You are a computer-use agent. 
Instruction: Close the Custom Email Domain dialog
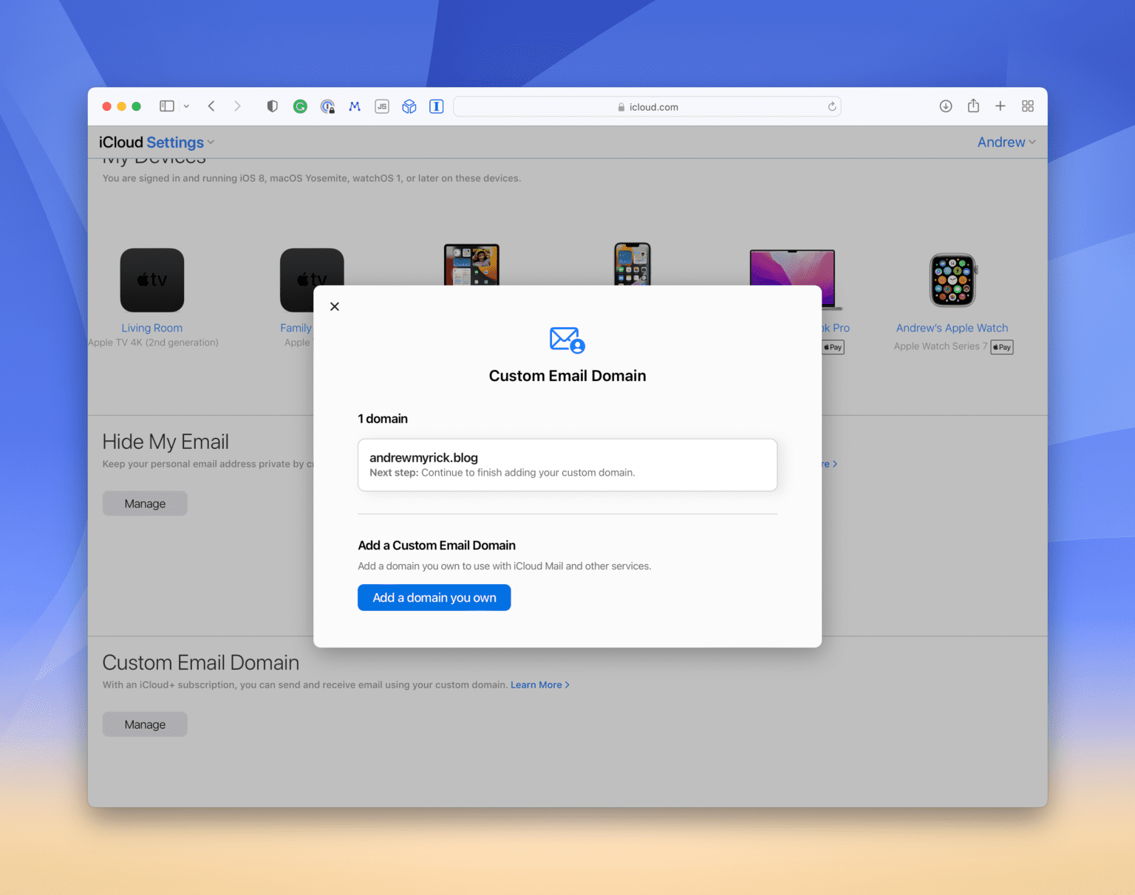tap(334, 306)
